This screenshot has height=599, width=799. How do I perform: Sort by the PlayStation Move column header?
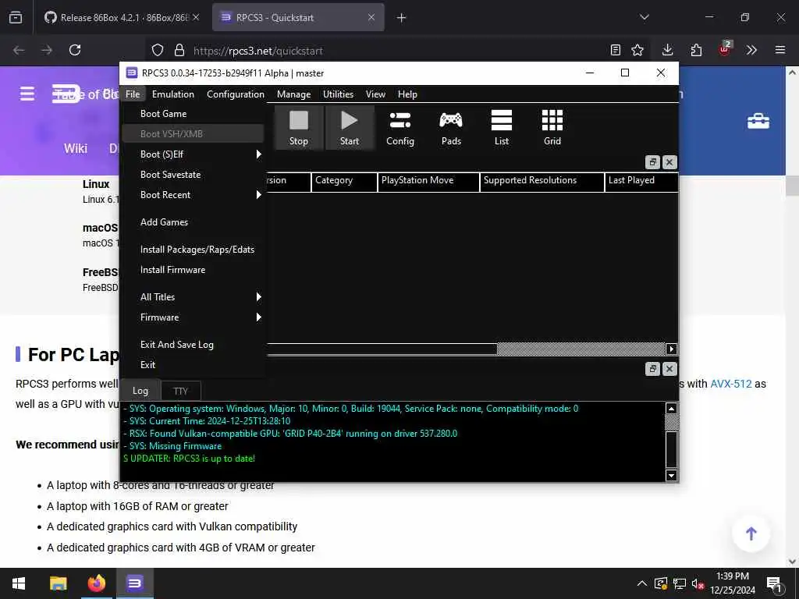[428, 181]
